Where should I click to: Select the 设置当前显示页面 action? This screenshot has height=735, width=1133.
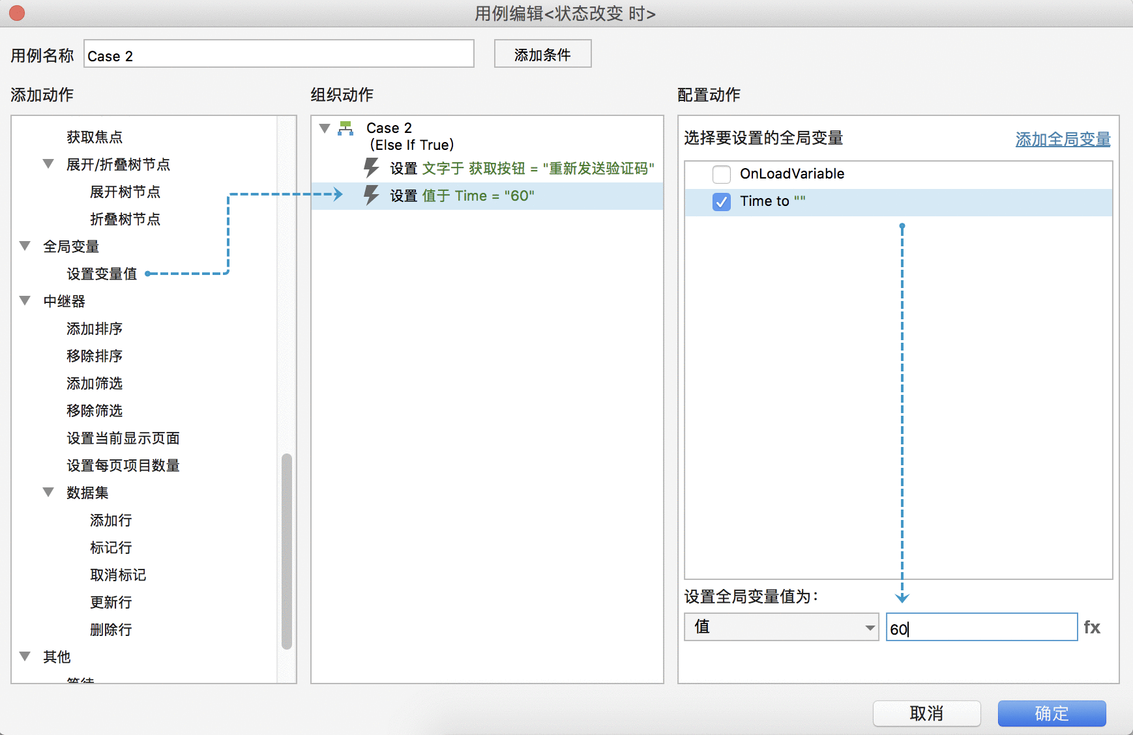click(x=123, y=438)
